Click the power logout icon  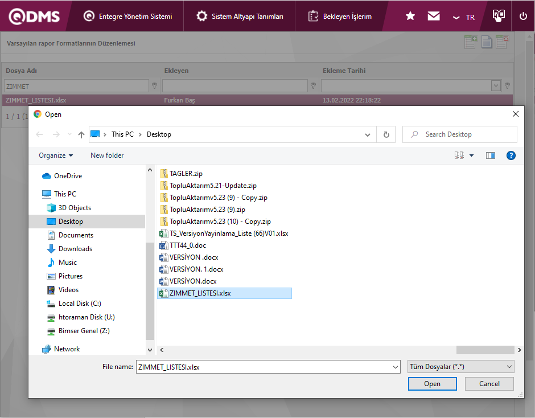point(523,17)
